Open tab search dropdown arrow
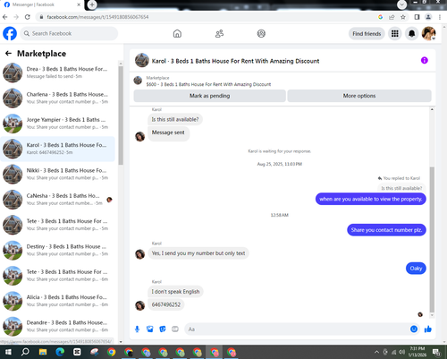The image size is (447, 359). tap(401, 4)
